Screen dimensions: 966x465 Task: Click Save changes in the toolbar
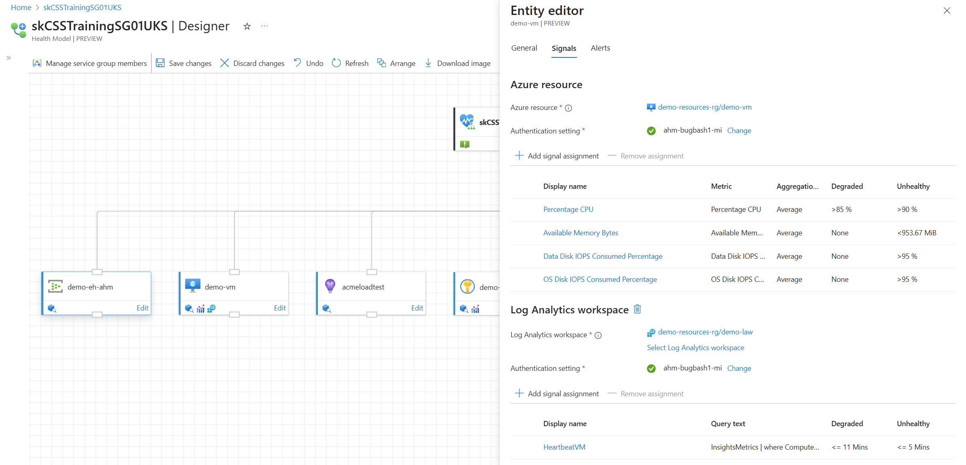click(183, 63)
